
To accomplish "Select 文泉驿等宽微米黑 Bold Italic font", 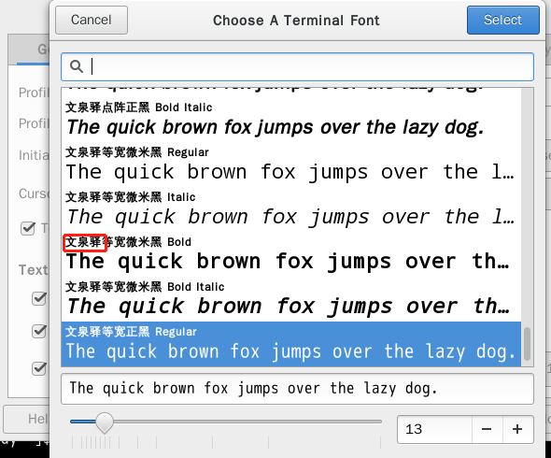I will pyautogui.click(x=291, y=299).
